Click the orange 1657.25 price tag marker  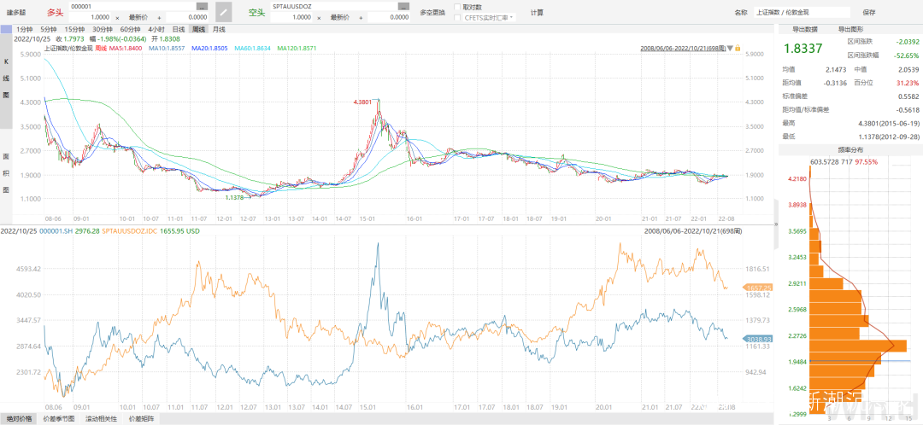pos(758,288)
